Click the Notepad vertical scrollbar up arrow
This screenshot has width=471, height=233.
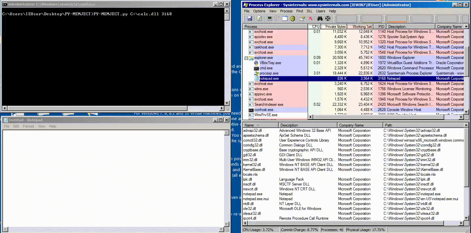pos(226,133)
